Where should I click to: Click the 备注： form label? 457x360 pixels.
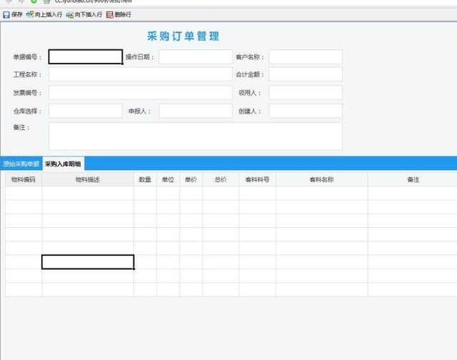(21, 127)
